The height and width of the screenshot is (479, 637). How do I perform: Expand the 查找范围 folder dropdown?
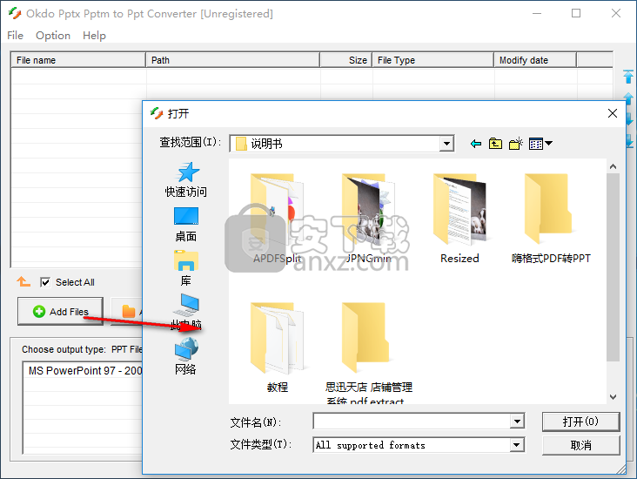[446, 144]
